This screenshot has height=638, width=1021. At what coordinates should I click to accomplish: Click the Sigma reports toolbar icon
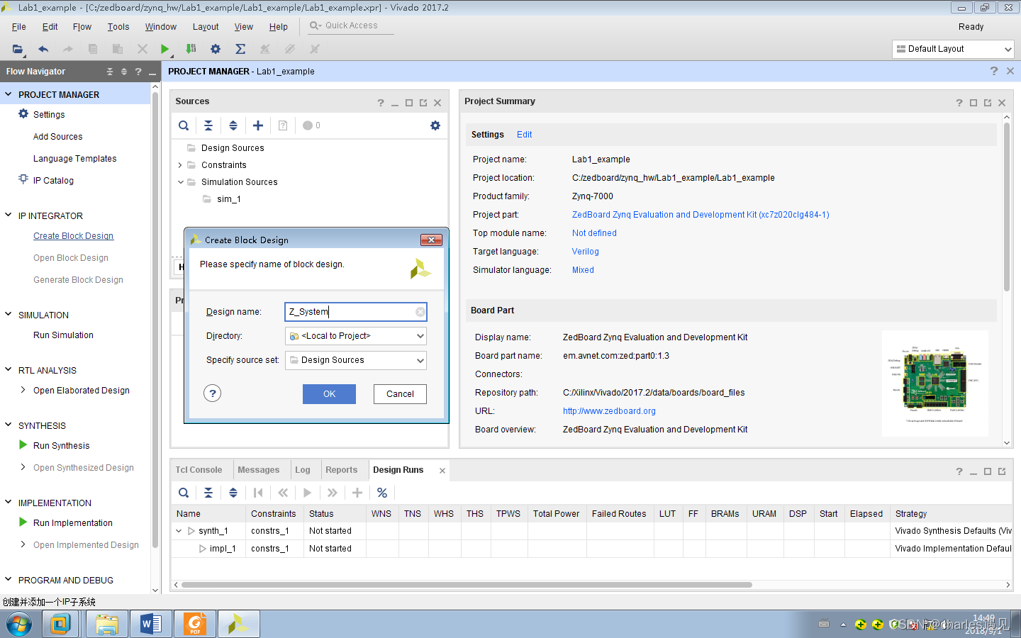pos(240,49)
